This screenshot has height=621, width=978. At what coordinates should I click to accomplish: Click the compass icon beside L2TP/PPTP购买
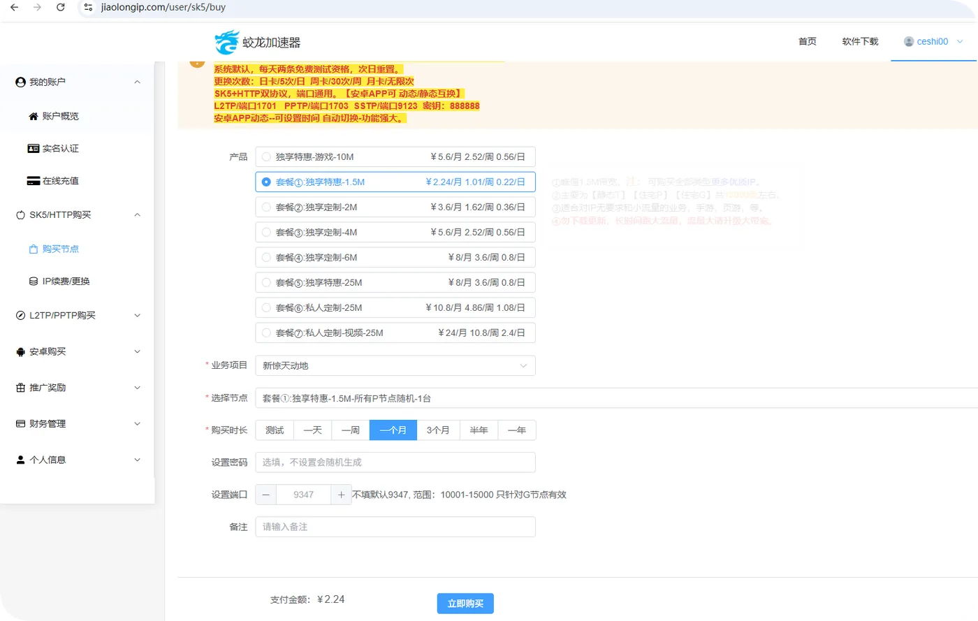[x=20, y=316]
